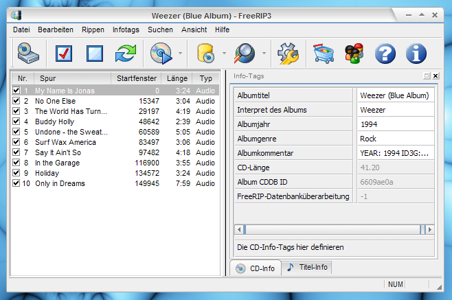Uncheck track 4 Buddy Holly
Screen dimensions: 452x300
(16, 122)
